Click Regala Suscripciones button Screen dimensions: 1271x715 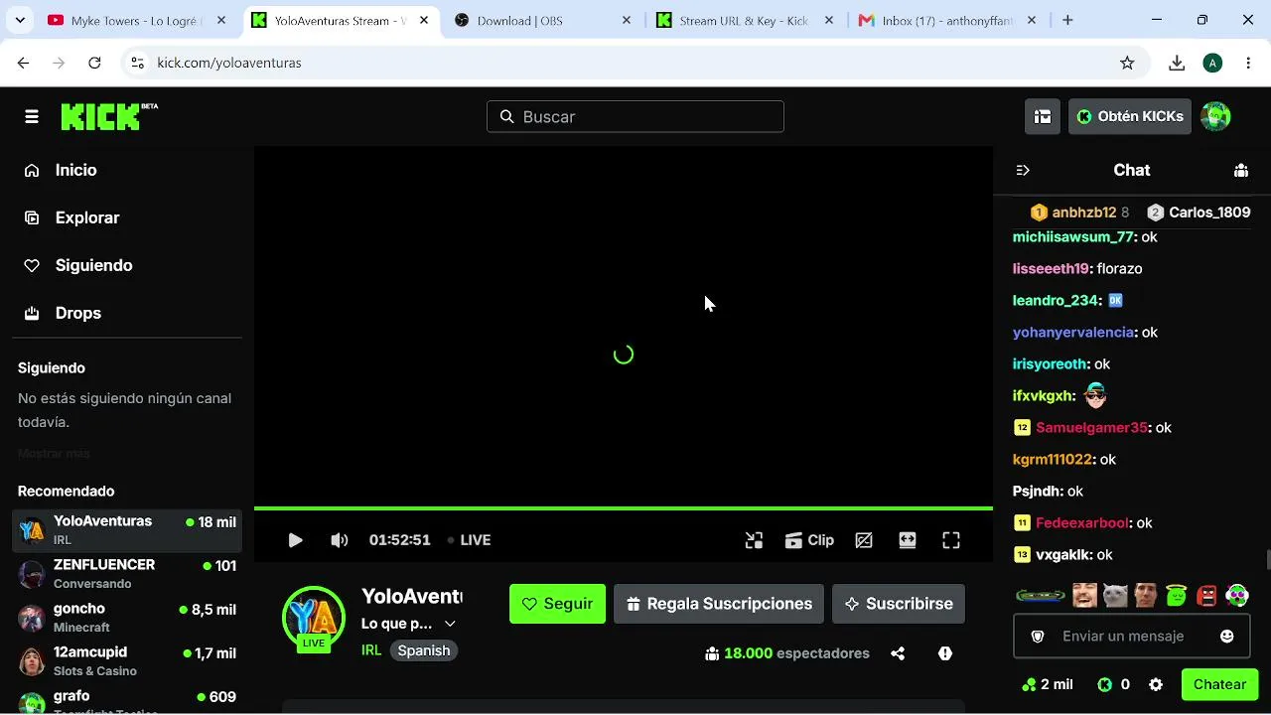click(x=719, y=604)
